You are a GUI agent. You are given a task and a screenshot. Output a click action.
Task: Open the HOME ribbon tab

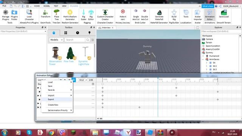(37, 6)
